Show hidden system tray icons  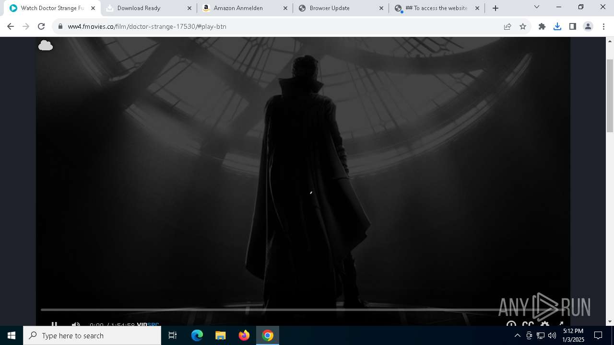tap(517, 335)
